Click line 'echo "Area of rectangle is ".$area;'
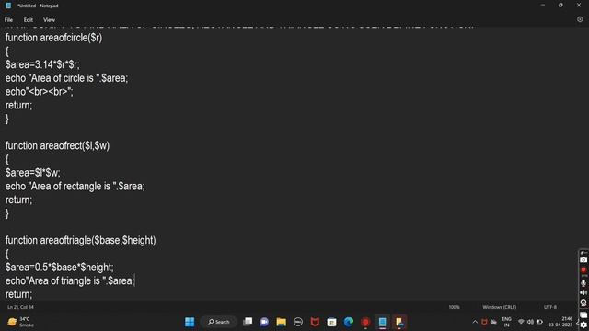 tap(75, 187)
